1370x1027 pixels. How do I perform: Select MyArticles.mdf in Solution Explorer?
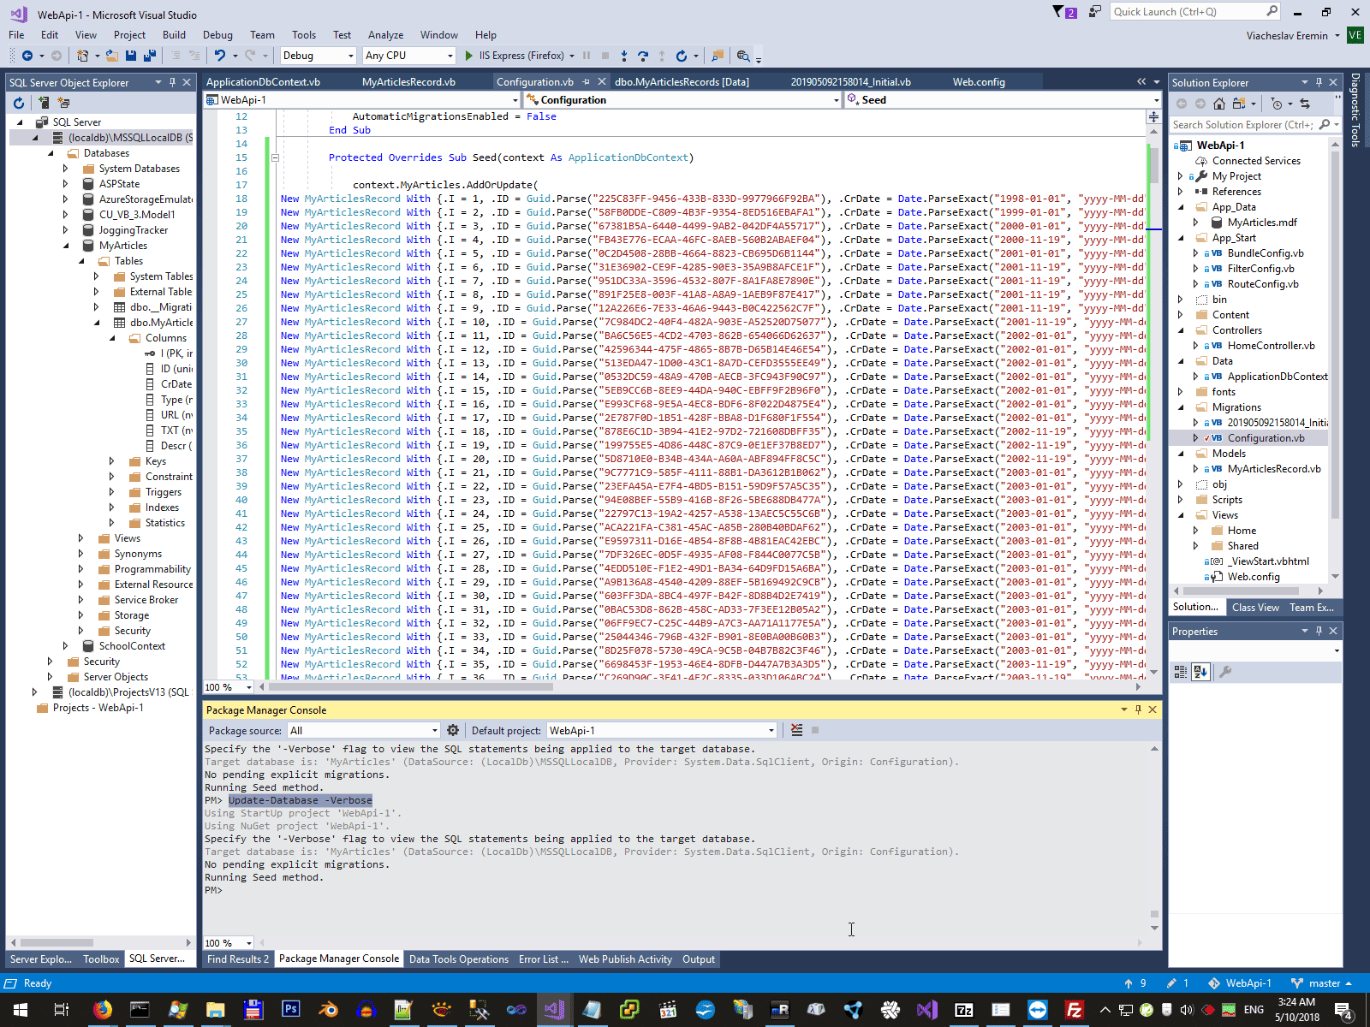click(x=1261, y=223)
